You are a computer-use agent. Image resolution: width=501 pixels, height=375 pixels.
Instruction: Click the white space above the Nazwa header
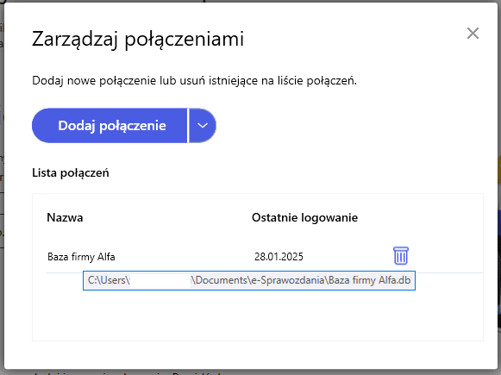click(x=258, y=202)
